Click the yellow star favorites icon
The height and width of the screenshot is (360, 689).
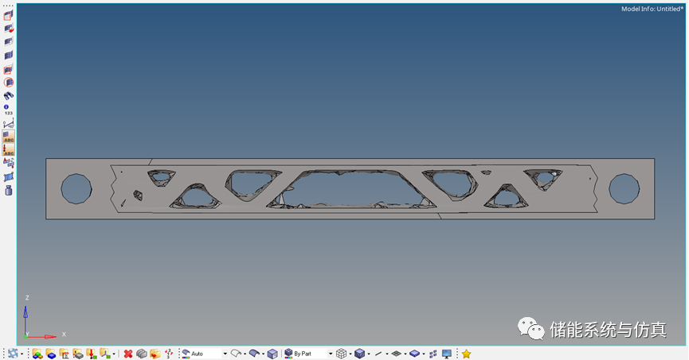[x=466, y=354]
